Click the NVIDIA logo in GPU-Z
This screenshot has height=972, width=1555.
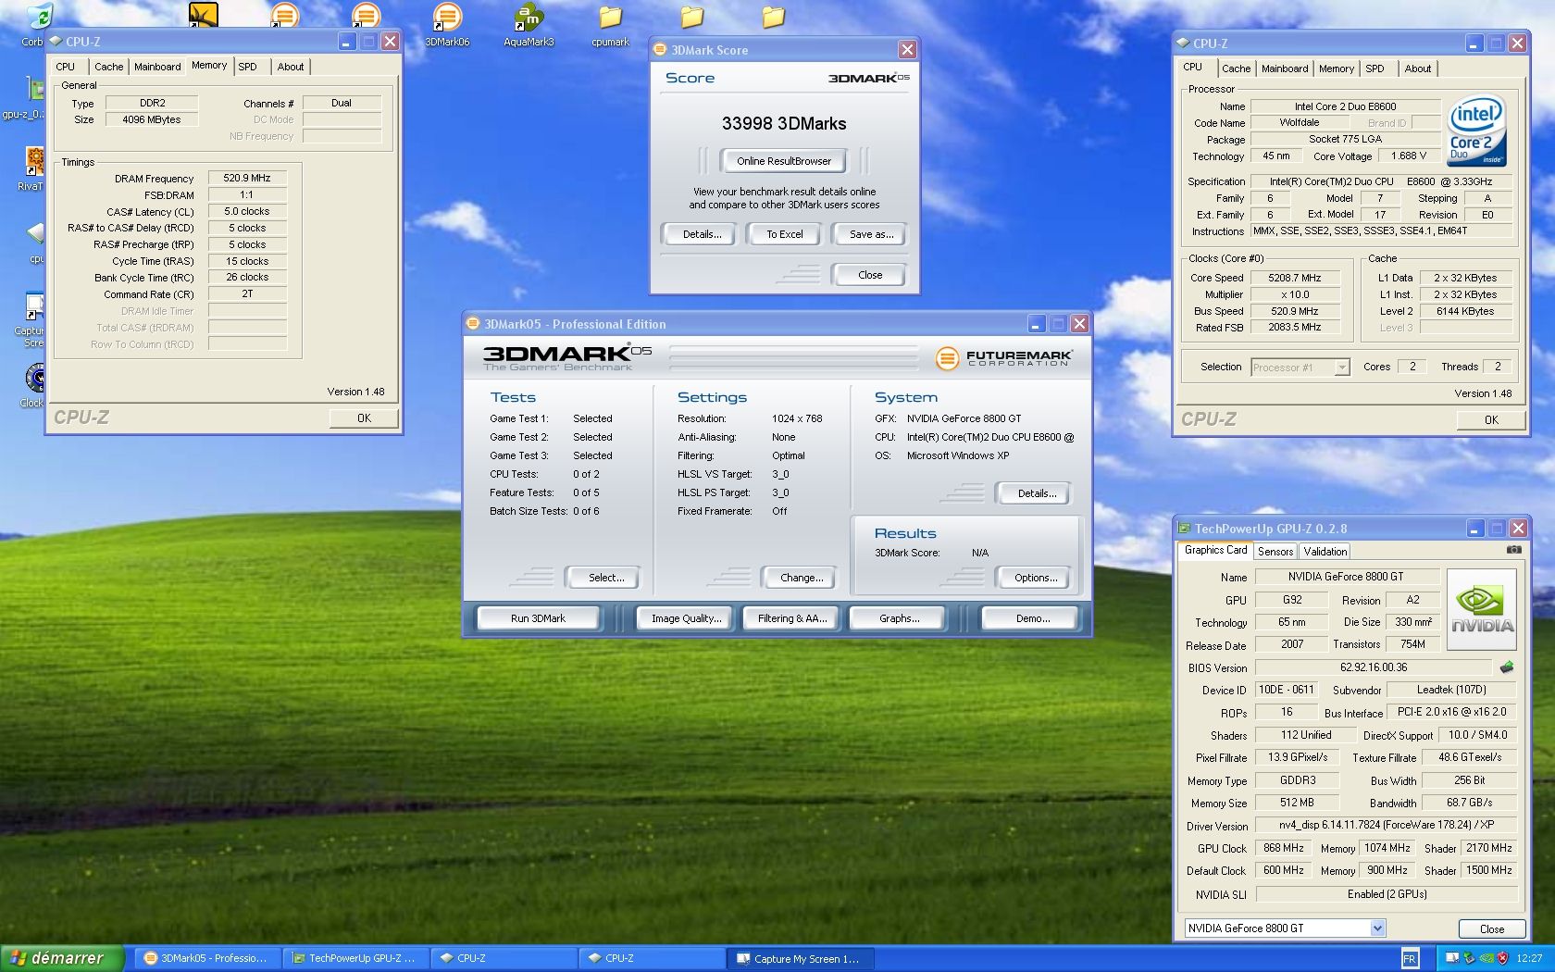click(1482, 611)
